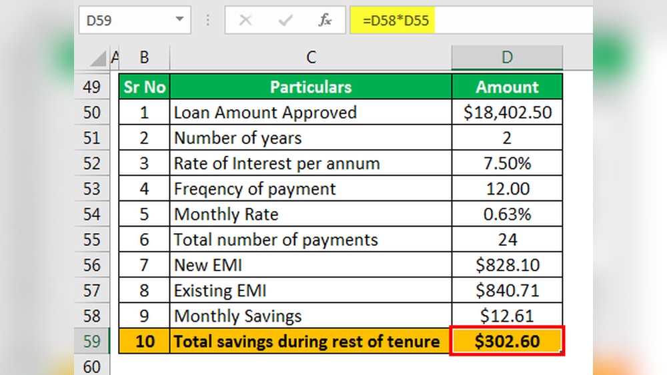Select row 59 header
This screenshot has height=375, width=667.
pyautogui.click(x=92, y=341)
